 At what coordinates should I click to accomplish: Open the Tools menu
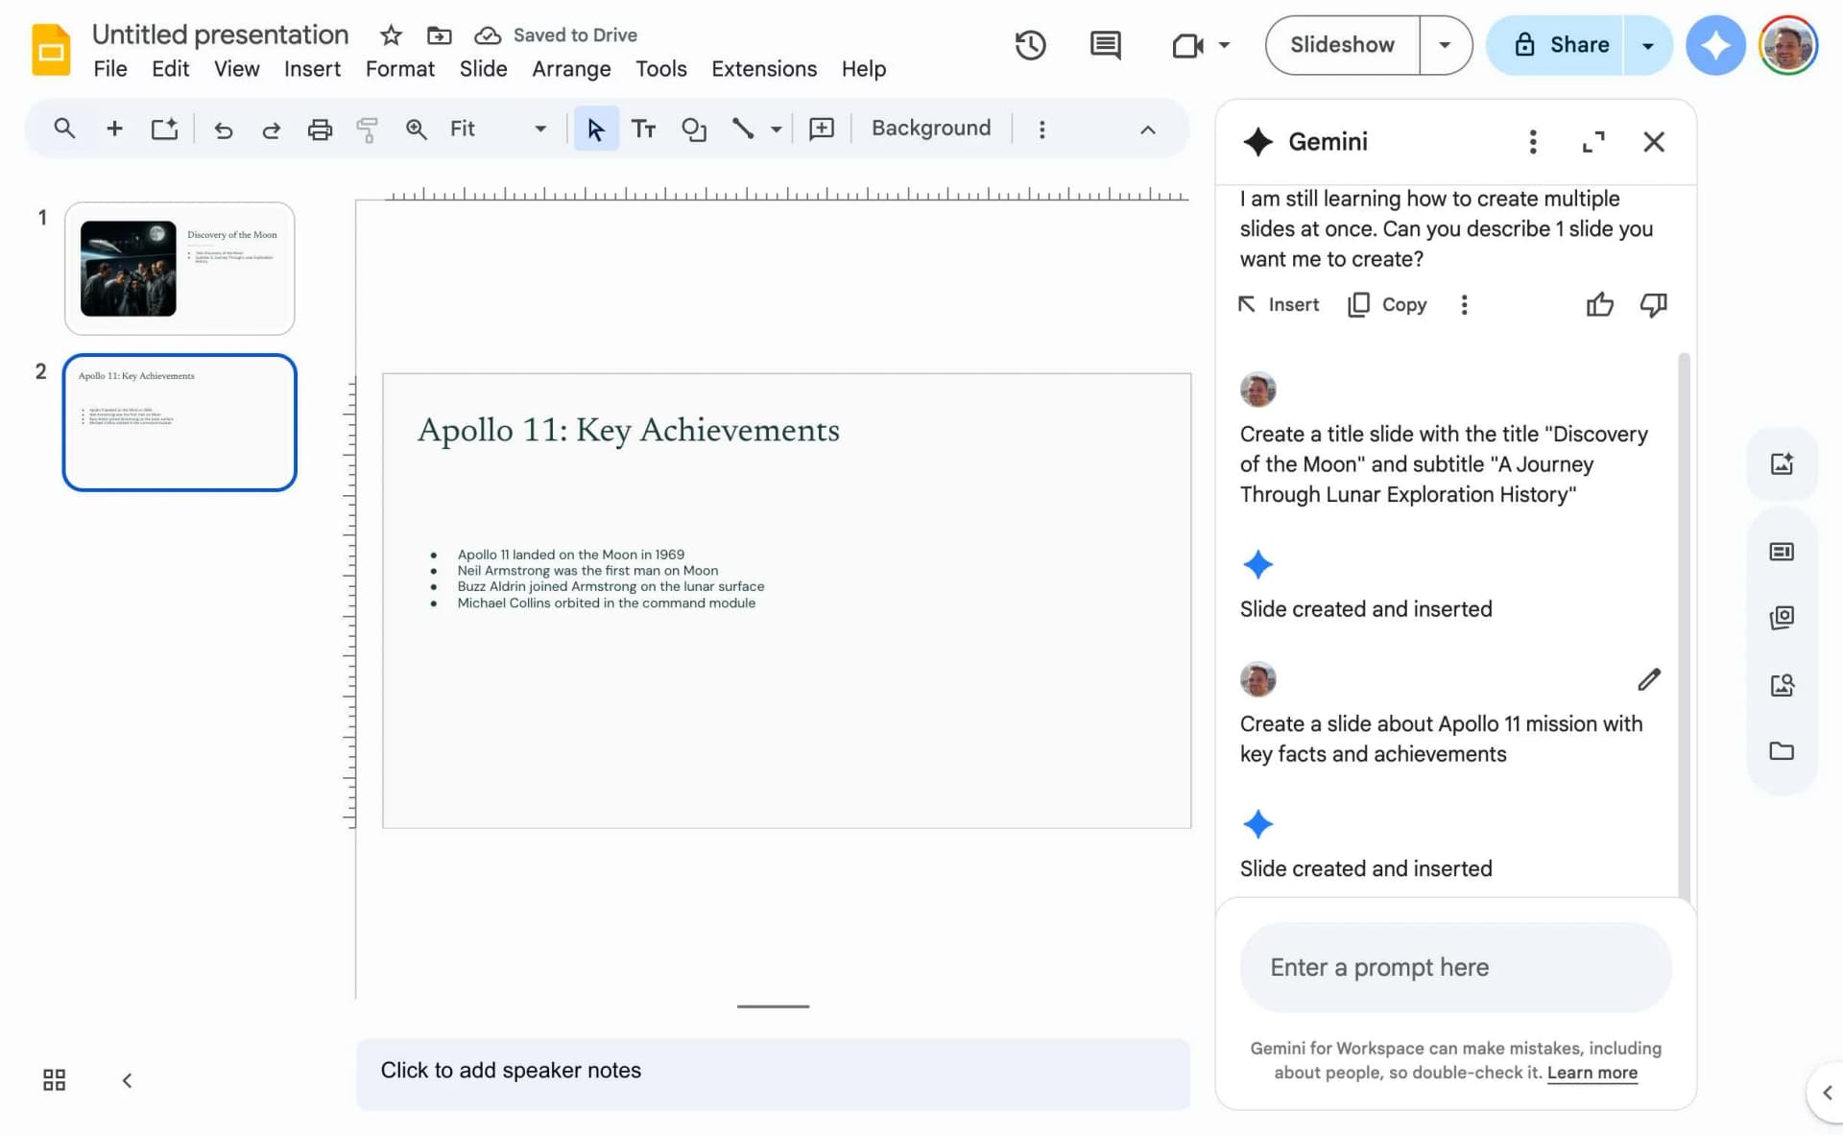[660, 69]
